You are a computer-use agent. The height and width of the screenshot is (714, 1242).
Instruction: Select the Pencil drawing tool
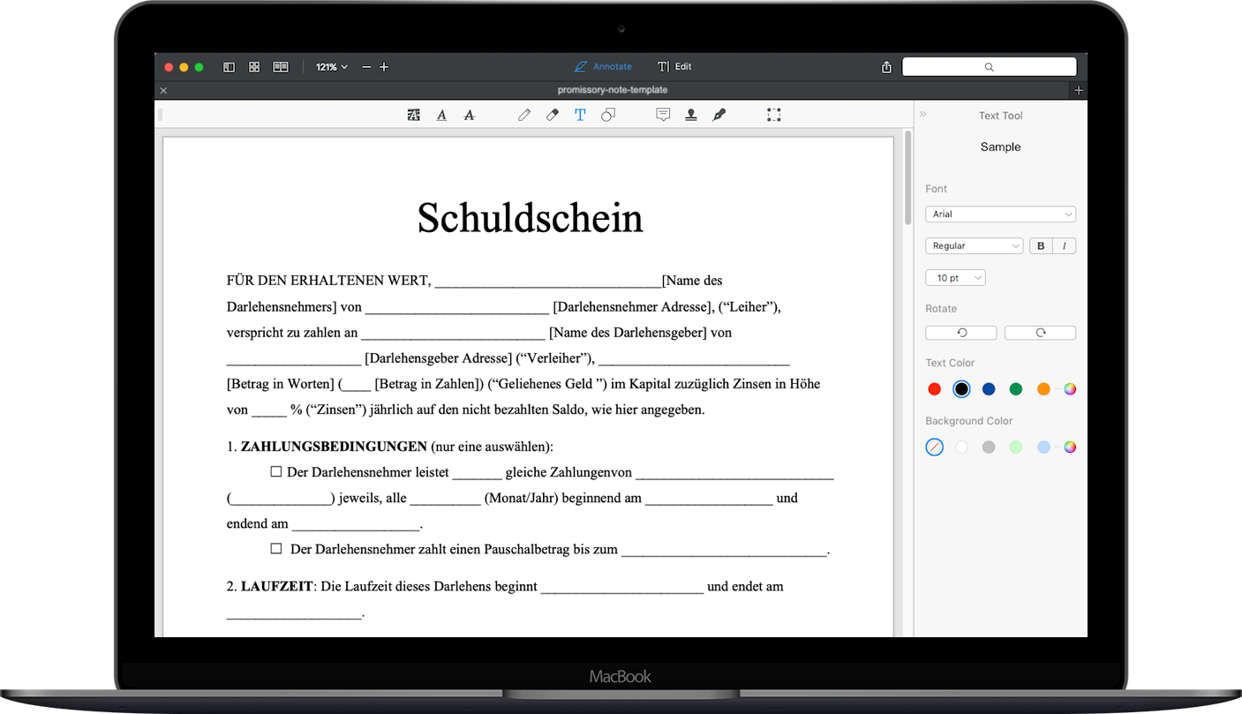point(524,115)
